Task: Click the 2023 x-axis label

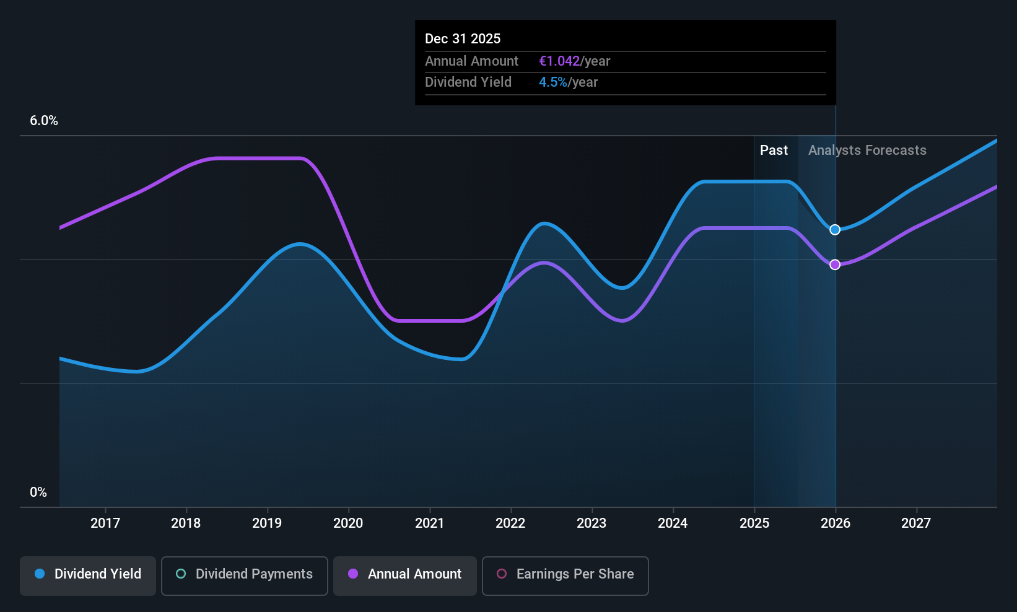Action: (591, 523)
